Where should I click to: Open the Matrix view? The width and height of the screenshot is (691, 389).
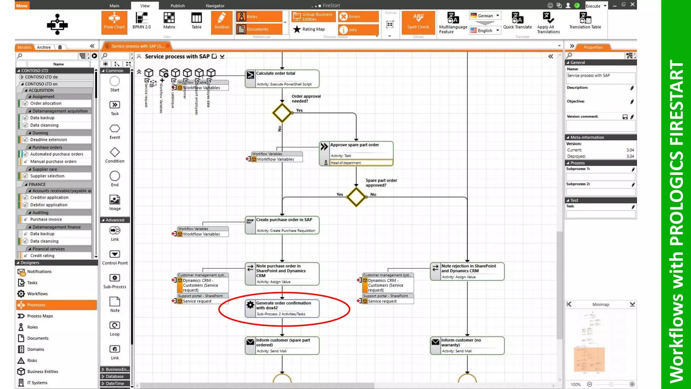click(169, 21)
